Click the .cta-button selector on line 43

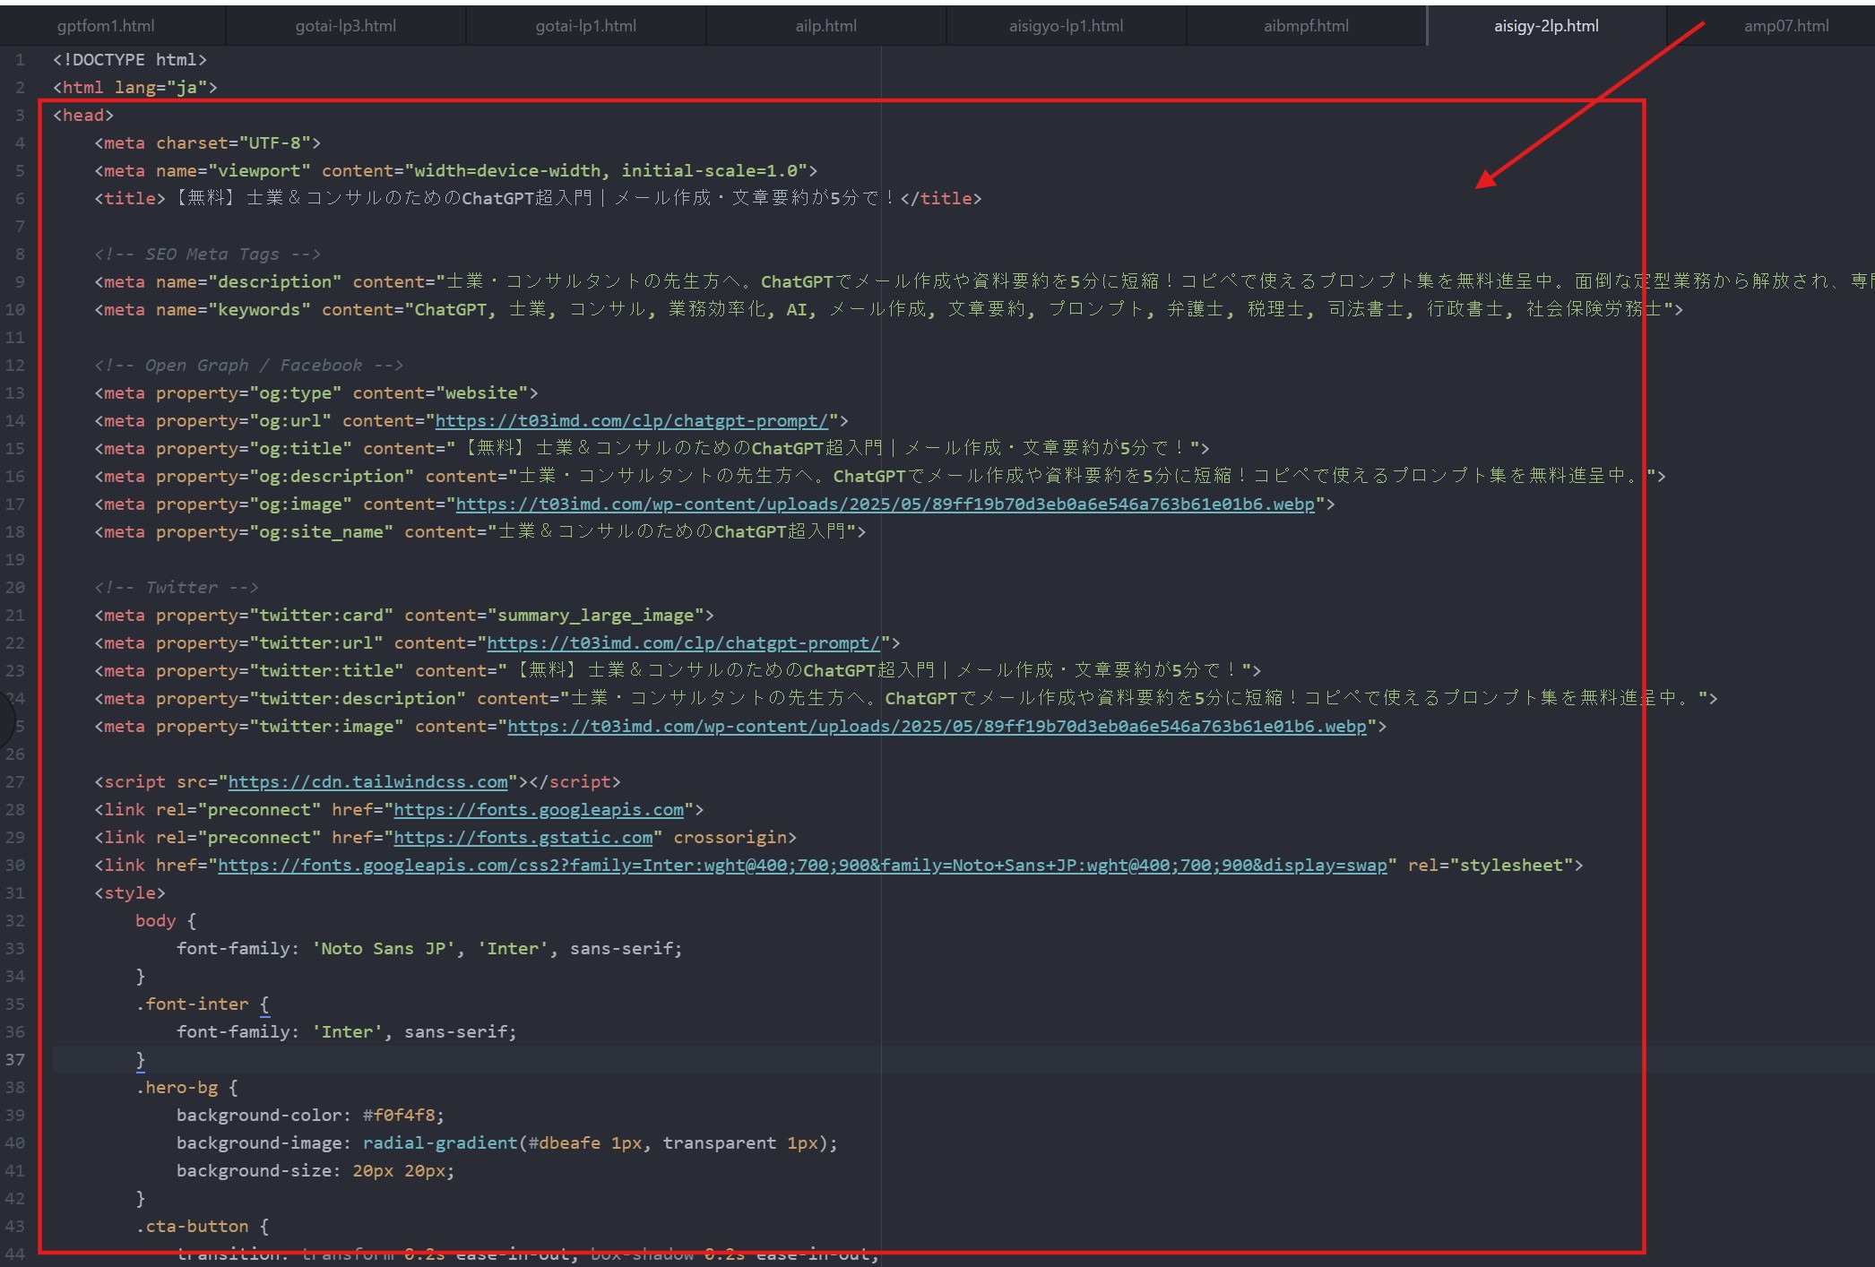coord(193,1226)
